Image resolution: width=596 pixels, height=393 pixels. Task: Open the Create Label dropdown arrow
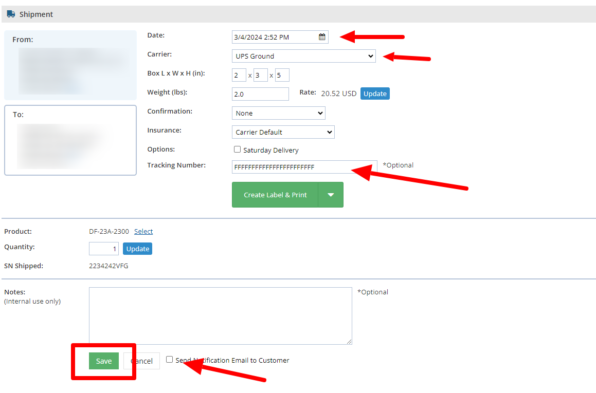[331, 195]
